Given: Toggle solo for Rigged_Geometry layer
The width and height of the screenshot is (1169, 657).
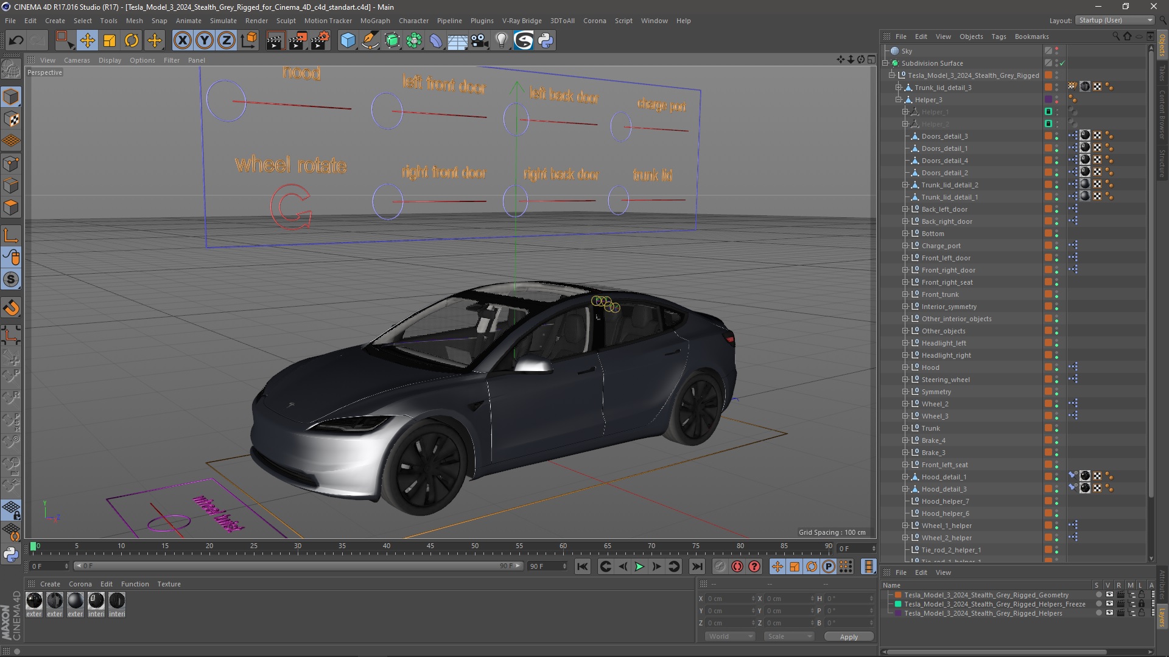Looking at the screenshot, I should coord(1098,595).
